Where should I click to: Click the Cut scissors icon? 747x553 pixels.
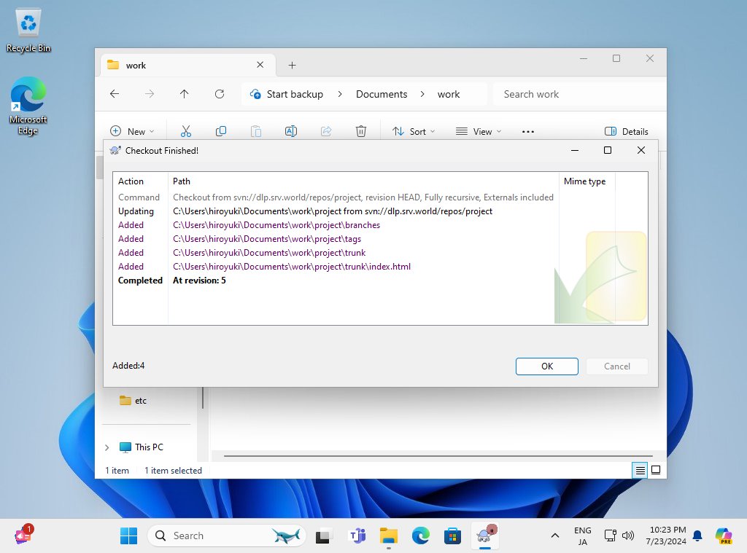[186, 131]
